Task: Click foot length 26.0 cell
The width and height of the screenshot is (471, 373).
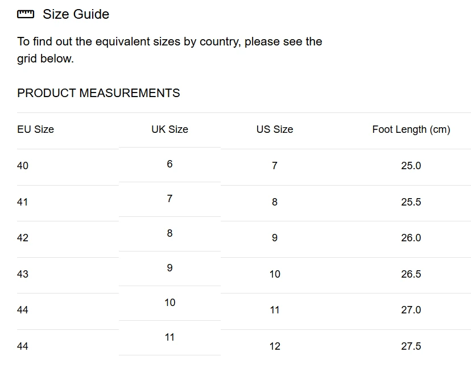Action: tap(411, 238)
